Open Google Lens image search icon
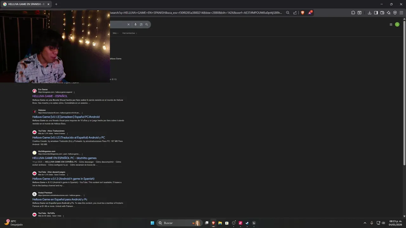Viewport: 406px width, 228px height. pyautogui.click(x=141, y=24)
